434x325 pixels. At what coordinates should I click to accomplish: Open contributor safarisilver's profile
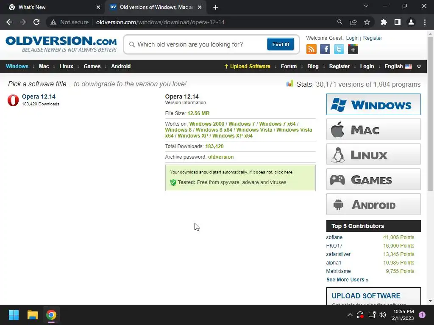pyautogui.click(x=338, y=254)
